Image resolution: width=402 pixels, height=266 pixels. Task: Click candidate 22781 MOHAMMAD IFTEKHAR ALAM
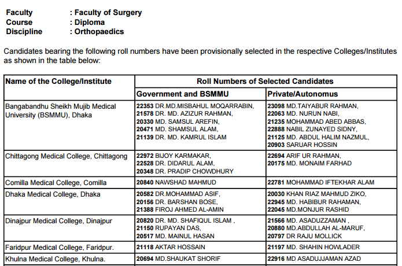[x=321, y=182]
